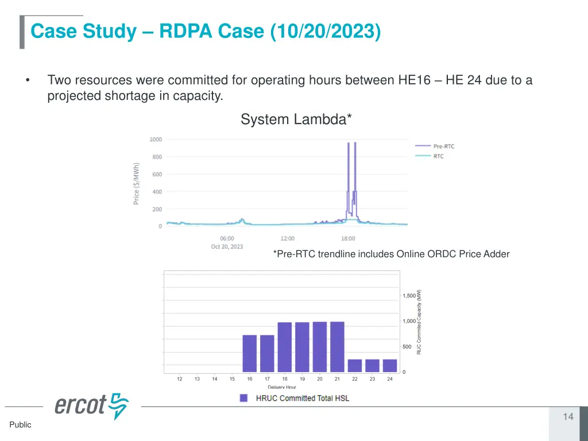Click the "Public" footer label
This screenshot has width=588, height=441.
tap(20, 424)
